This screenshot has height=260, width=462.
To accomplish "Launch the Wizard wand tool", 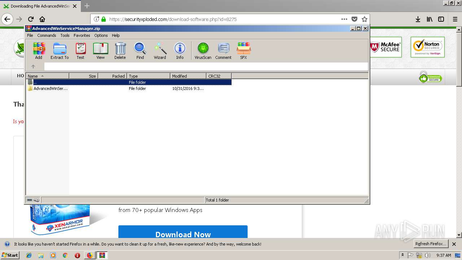I will pos(160,51).
